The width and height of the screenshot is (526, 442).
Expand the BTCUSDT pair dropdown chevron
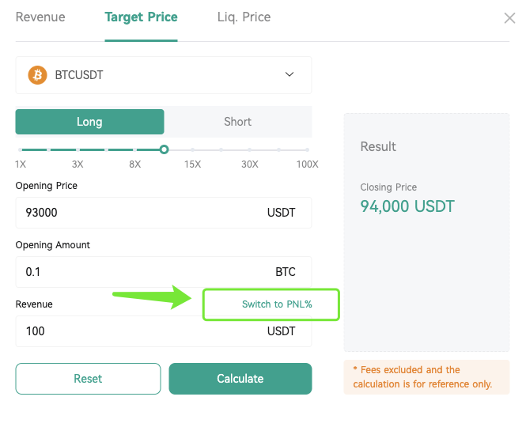pos(289,74)
